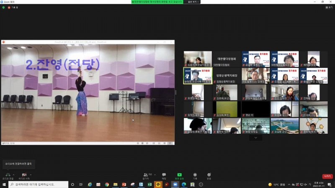Screen dimensions: 335x188
Task: Open the participants panel
Action: (146, 175)
